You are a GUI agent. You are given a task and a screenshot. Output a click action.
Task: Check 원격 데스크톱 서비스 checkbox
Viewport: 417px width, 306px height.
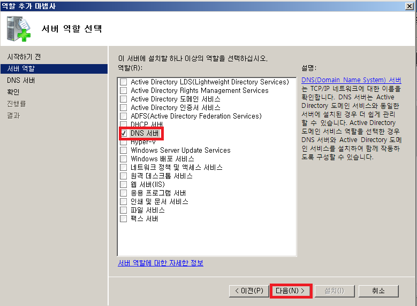coord(124,176)
